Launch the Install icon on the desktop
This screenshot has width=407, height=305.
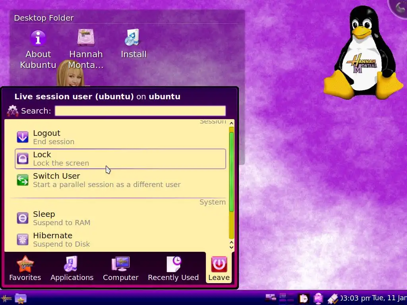pyautogui.click(x=134, y=44)
